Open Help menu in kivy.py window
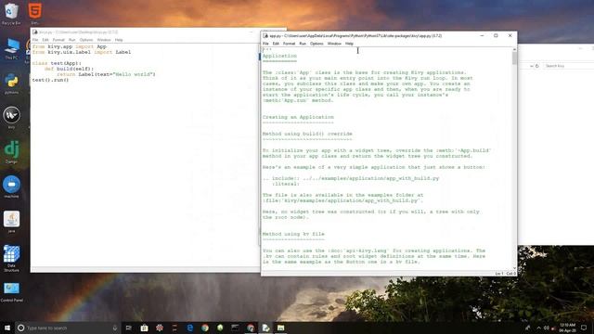The width and height of the screenshot is (594, 334). click(119, 40)
